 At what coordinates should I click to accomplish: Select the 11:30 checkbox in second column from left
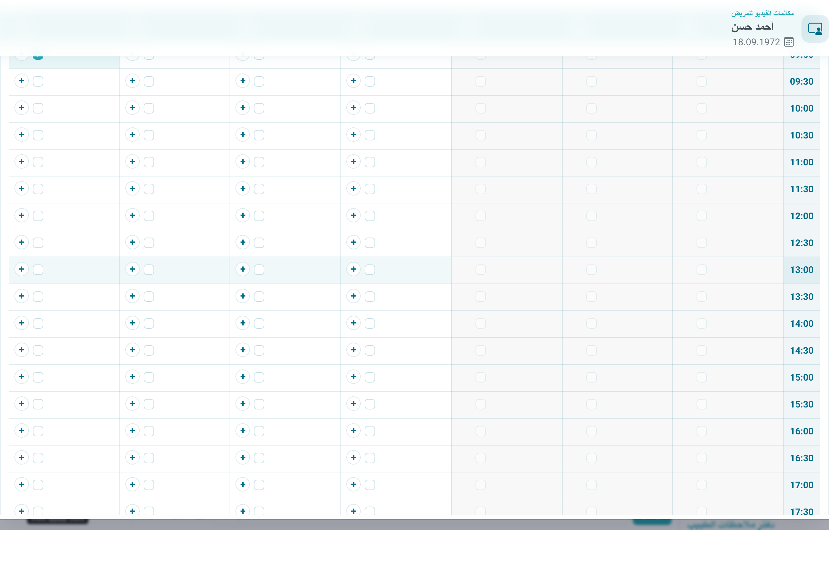coord(149,189)
